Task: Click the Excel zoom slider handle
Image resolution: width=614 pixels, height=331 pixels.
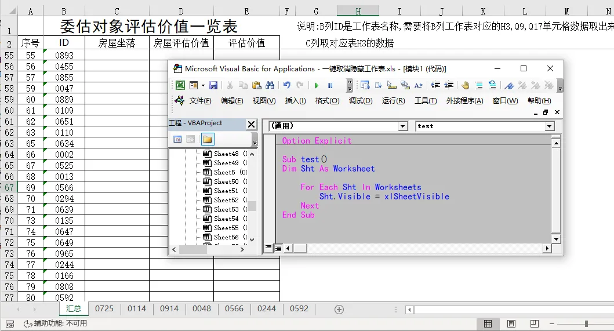Action: pos(586,323)
